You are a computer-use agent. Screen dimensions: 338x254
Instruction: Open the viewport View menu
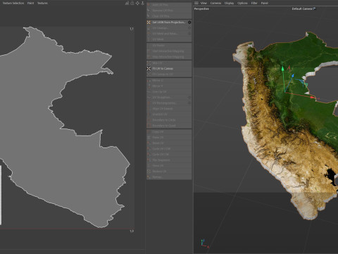204,3
